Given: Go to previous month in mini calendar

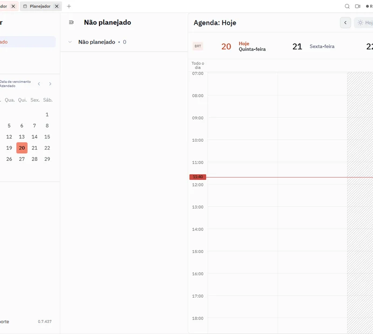Looking at the screenshot, I should tap(39, 84).
